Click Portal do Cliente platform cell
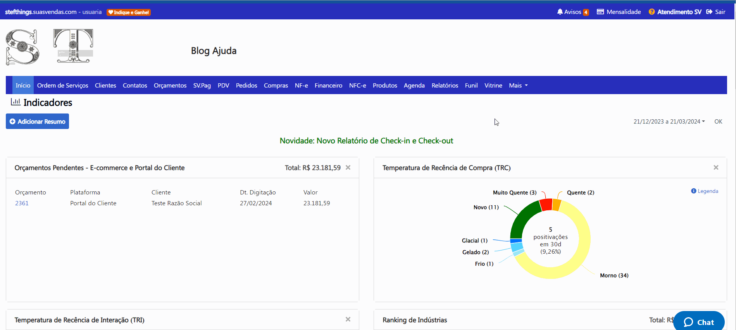This screenshot has height=330, width=736. tap(93, 203)
